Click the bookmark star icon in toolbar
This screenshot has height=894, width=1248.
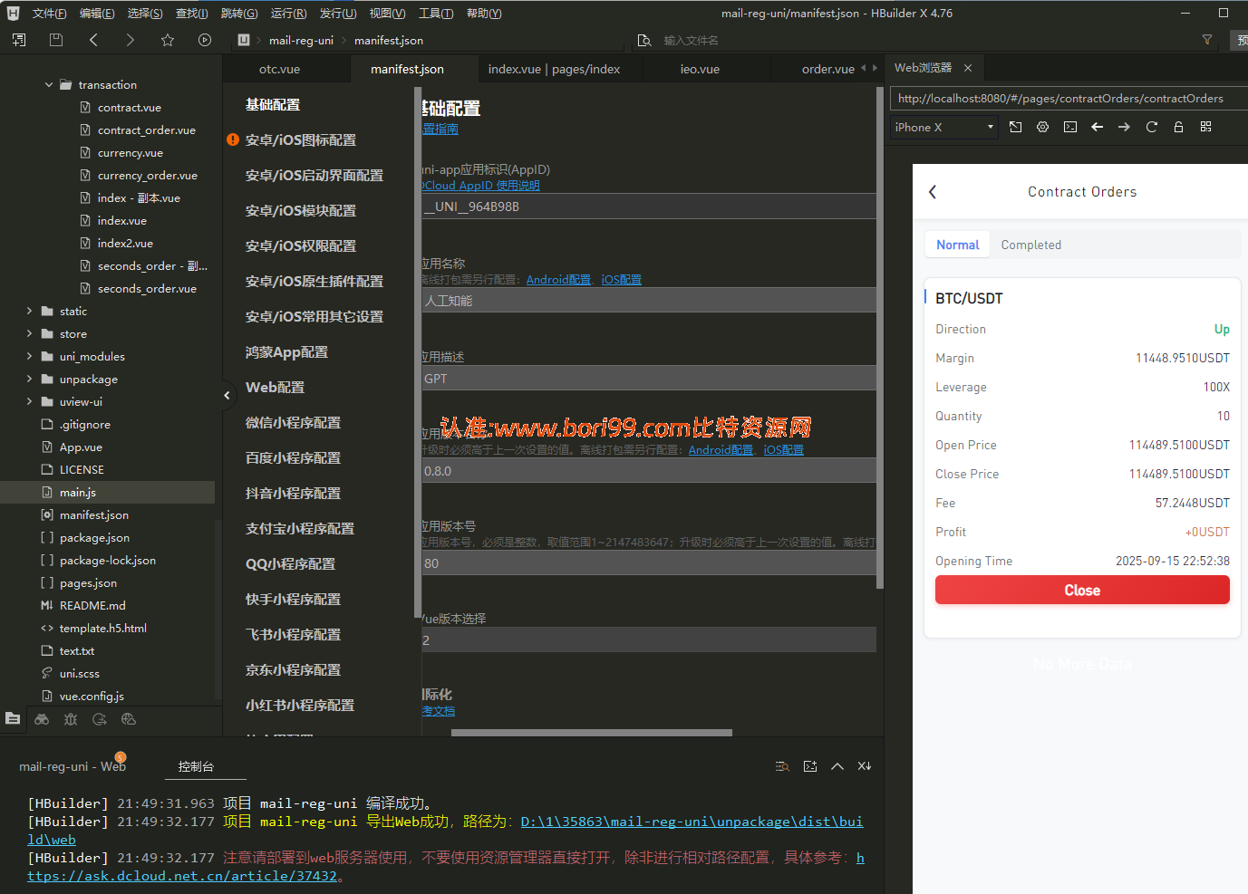point(168,40)
